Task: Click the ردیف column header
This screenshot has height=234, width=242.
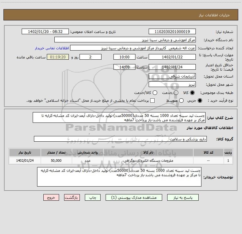Action: click(x=228, y=152)
